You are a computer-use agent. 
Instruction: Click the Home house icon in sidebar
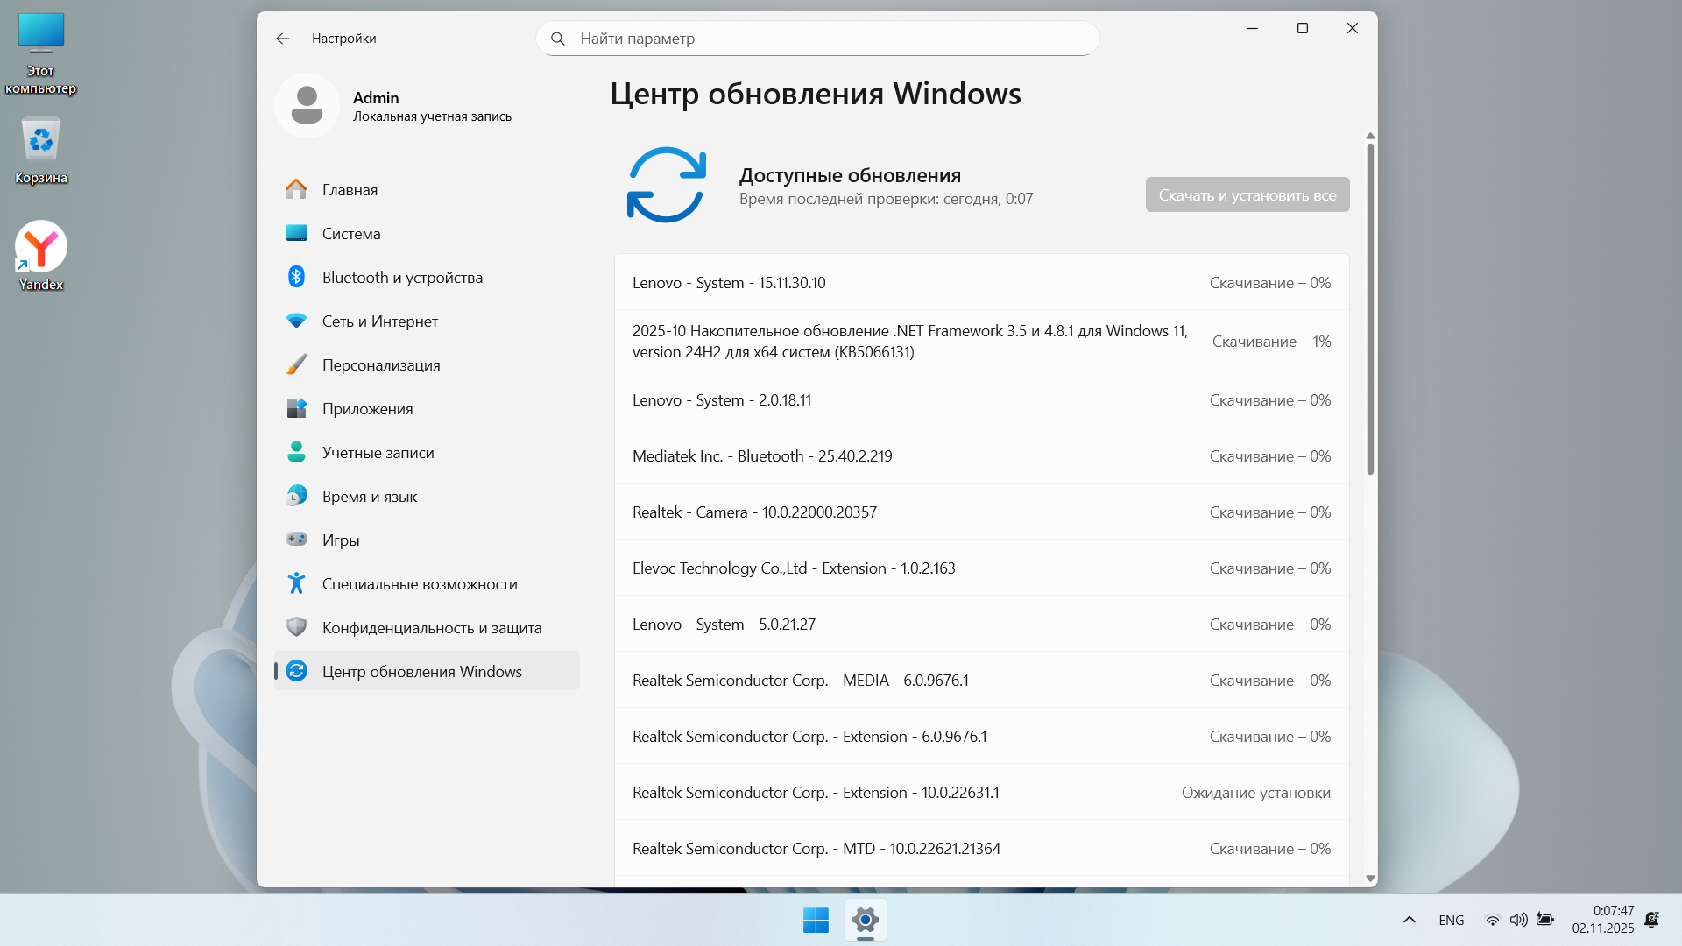(296, 189)
